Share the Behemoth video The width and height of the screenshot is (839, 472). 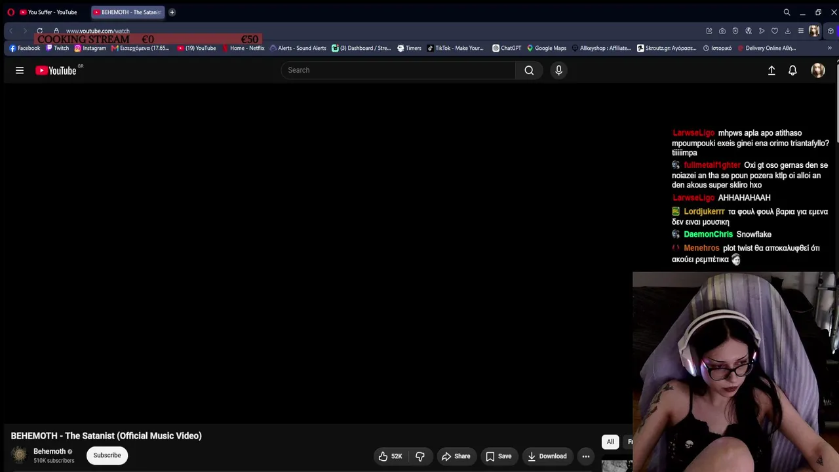(x=456, y=456)
